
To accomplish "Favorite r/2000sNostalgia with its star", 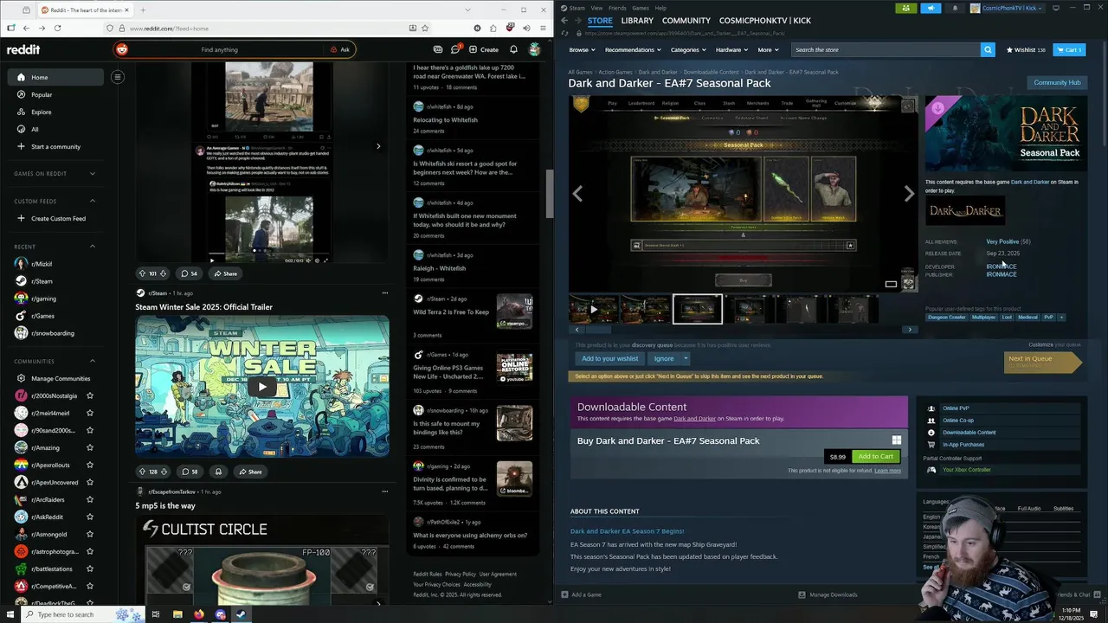I will (x=90, y=395).
